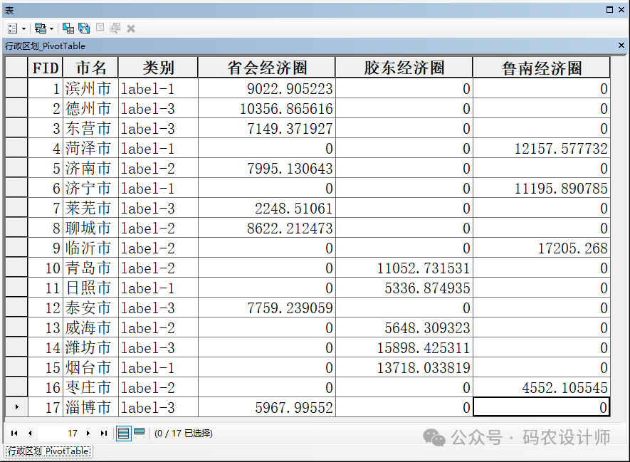Open the Table Options menu icon
The height and width of the screenshot is (462, 630).
[13, 28]
